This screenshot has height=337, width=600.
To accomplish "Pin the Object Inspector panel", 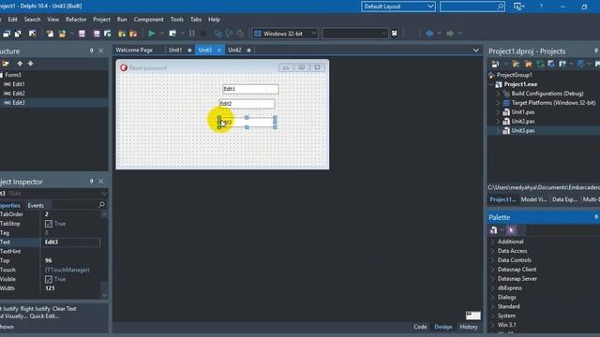I will coord(91,182).
